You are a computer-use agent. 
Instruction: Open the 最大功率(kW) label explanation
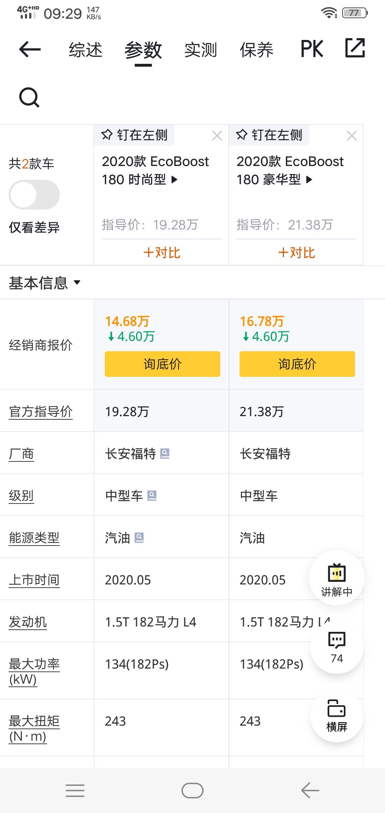click(x=34, y=672)
